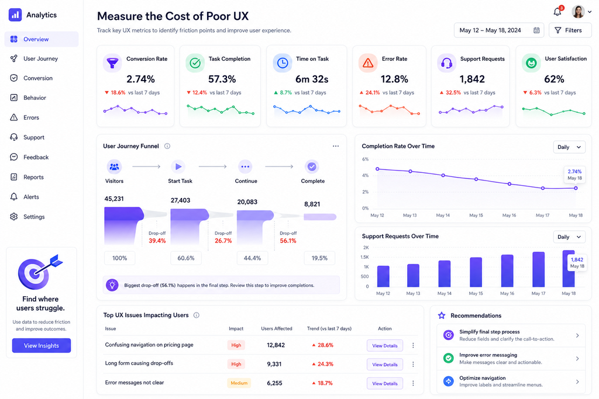This screenshot has height=399, width=599.
Task: Click the May 15 bar in Support Requests
Action: point(476,272)
